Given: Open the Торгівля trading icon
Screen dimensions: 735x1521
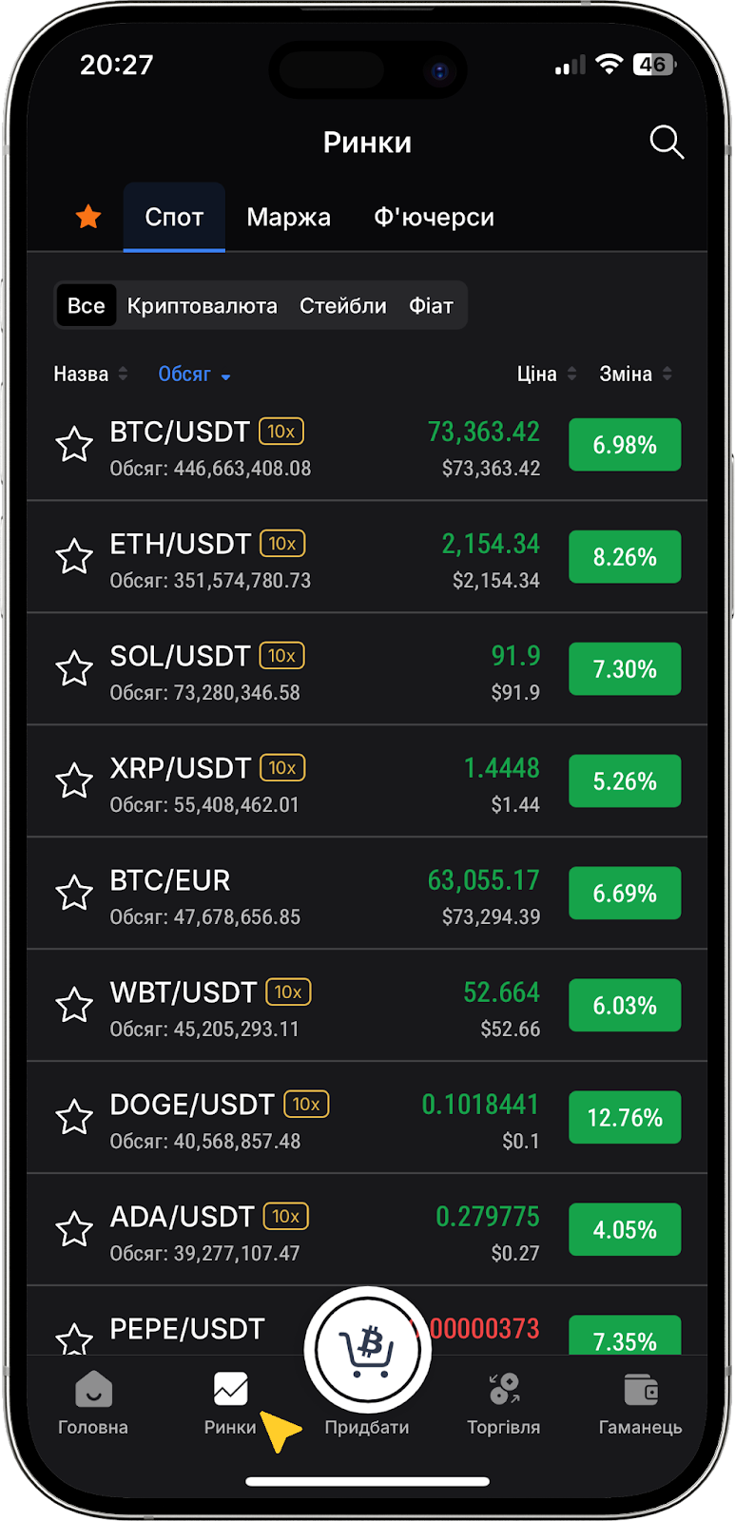Looking at the screenshot, I should coord(504,1391).
